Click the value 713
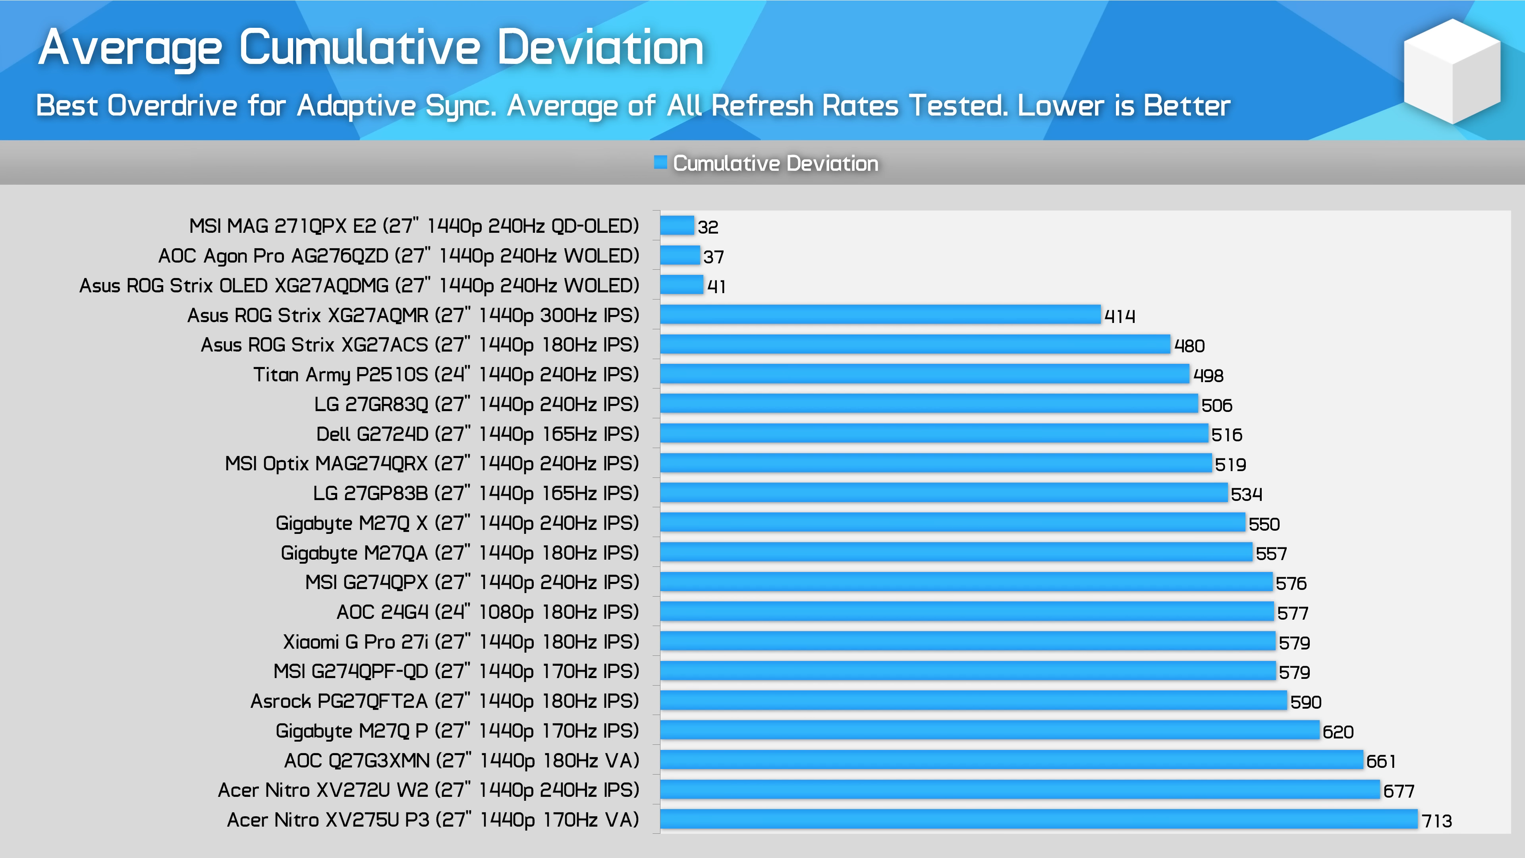Image resolution: width=1525 pixels, height=858 pixels. 1437,821
